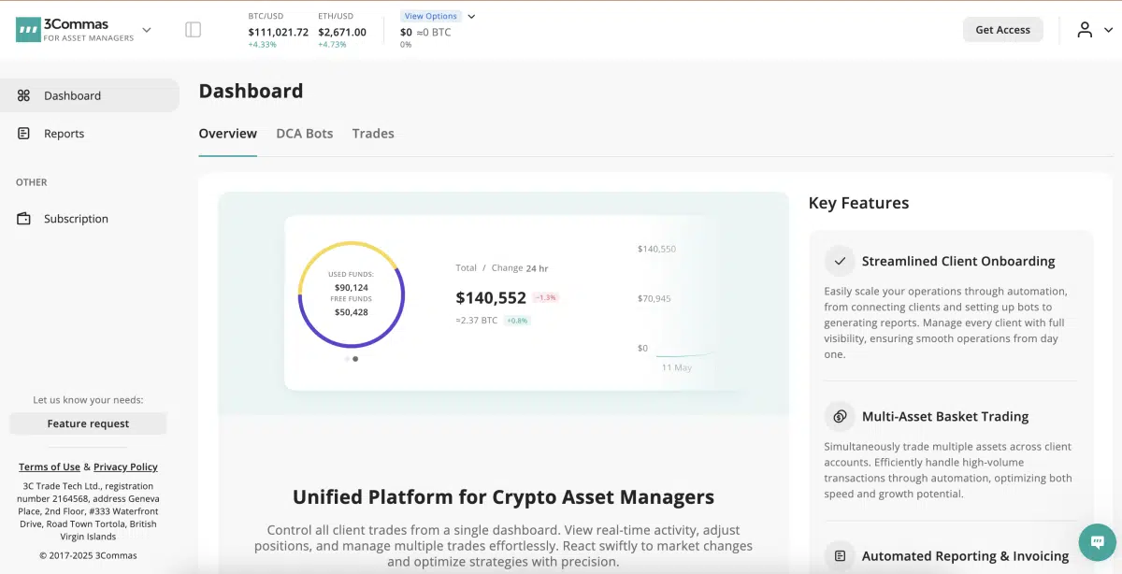Expand the 3Commas product switcher chevron

pos(147,30)
